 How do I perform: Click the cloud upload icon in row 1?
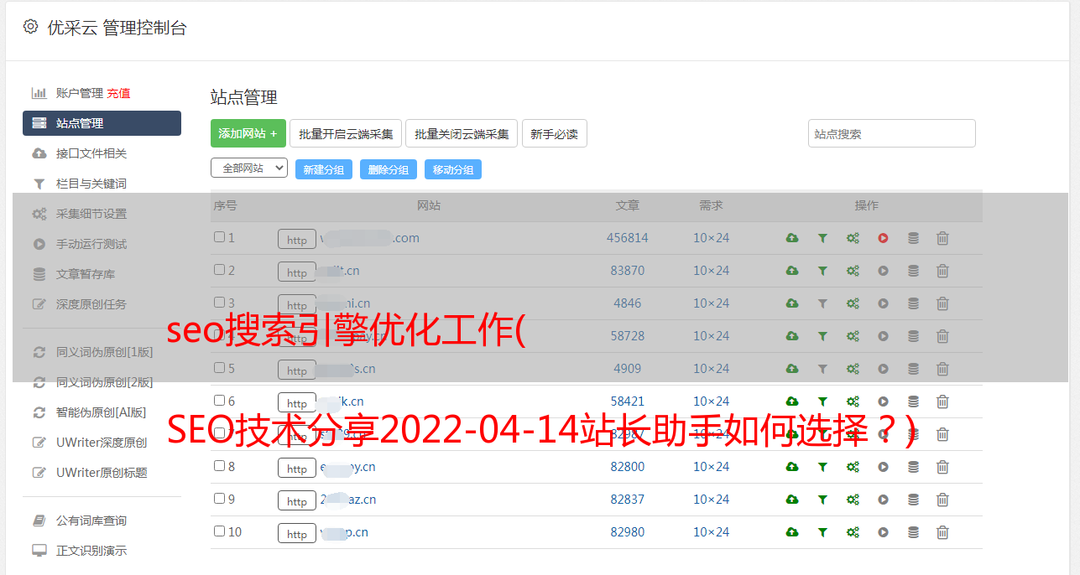tap(792, 238)
